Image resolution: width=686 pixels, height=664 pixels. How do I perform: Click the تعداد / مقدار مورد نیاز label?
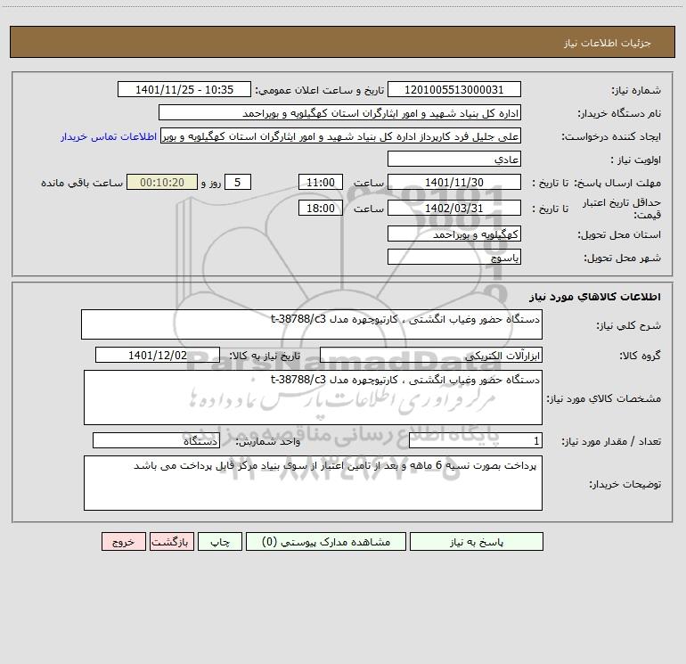click(611, 441)
